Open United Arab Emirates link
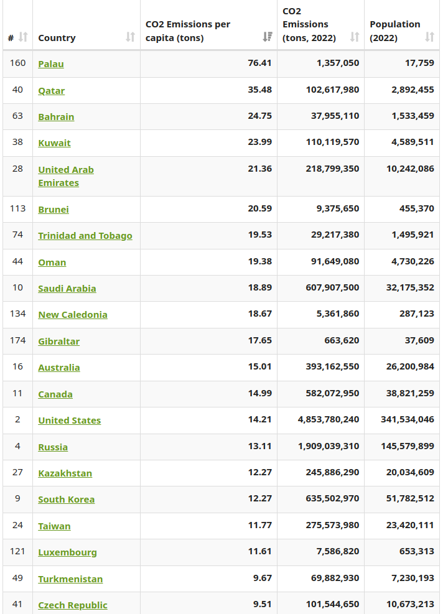This screenshot has height=614, width=448. 66,176
